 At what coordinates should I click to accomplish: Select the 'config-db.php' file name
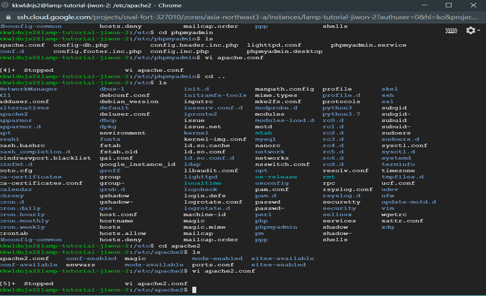80,45
